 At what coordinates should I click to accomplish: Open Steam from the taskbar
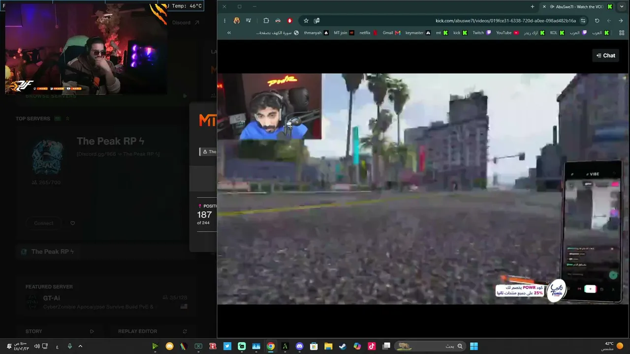click(x=343, y=346)
